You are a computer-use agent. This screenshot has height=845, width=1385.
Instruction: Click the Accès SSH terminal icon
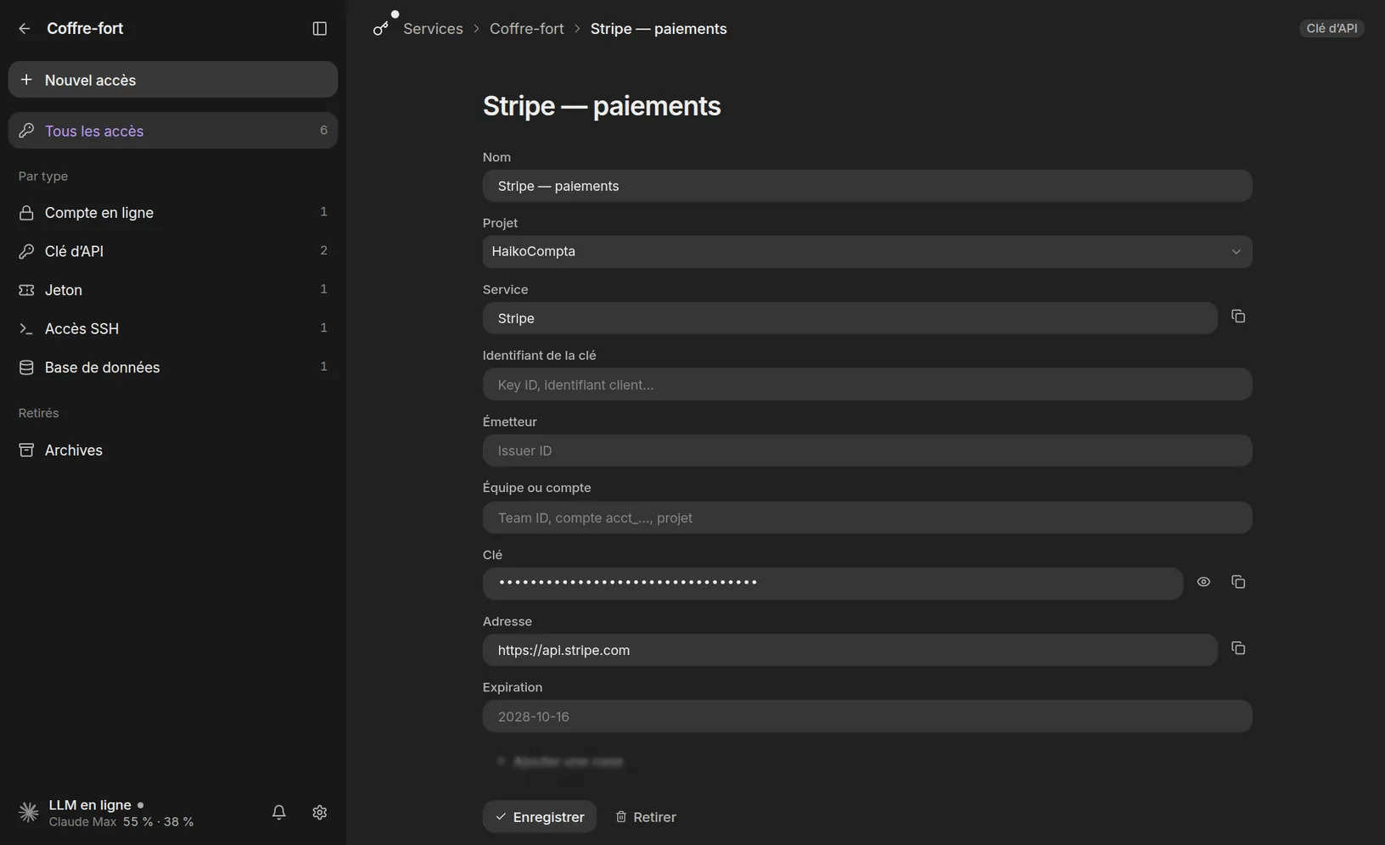coord(26,329)
